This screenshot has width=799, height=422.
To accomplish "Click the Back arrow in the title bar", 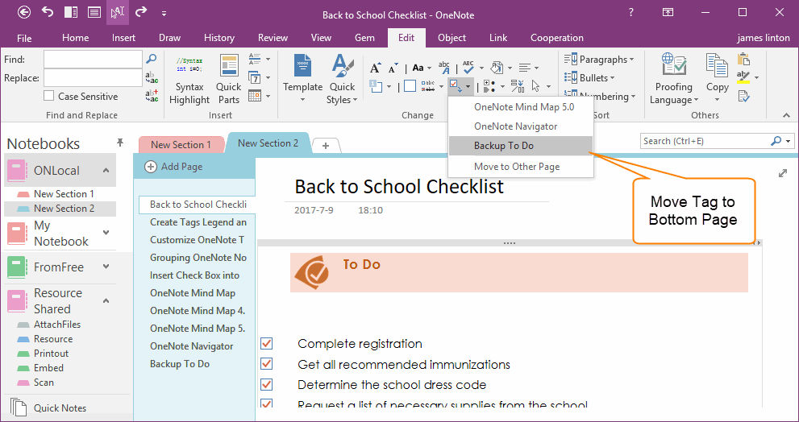I will pos(24,13).
